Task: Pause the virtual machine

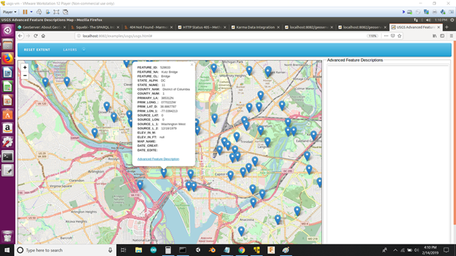Action: (25, 12)
